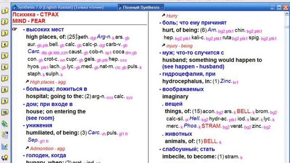Click remedy 'Carc.' under high places
The width and height of the screenshot is (290, 163).
click(34, 51)
